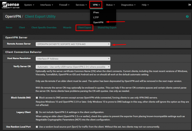Select IPsec from the VPN menu
The height and width of the screenshot is (131, 192).
pyautogui.click(x=96, y=13)
